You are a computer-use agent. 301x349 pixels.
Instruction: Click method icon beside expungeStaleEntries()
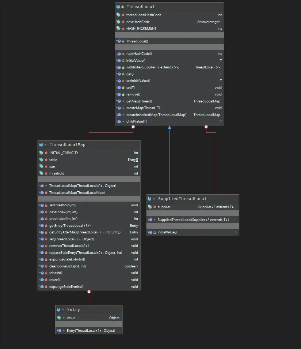[42, 287]
